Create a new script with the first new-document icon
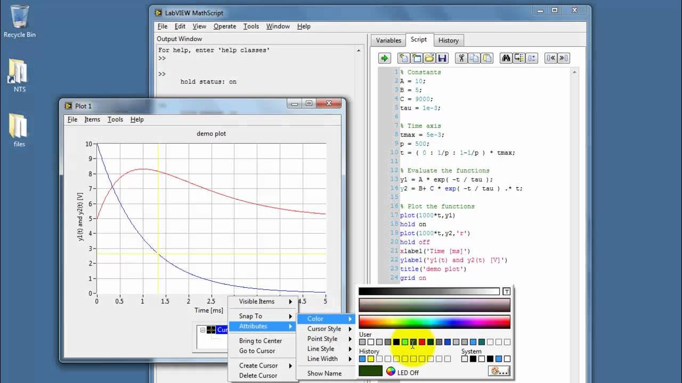This screenshot has width=682, height=383. point(404,58)
